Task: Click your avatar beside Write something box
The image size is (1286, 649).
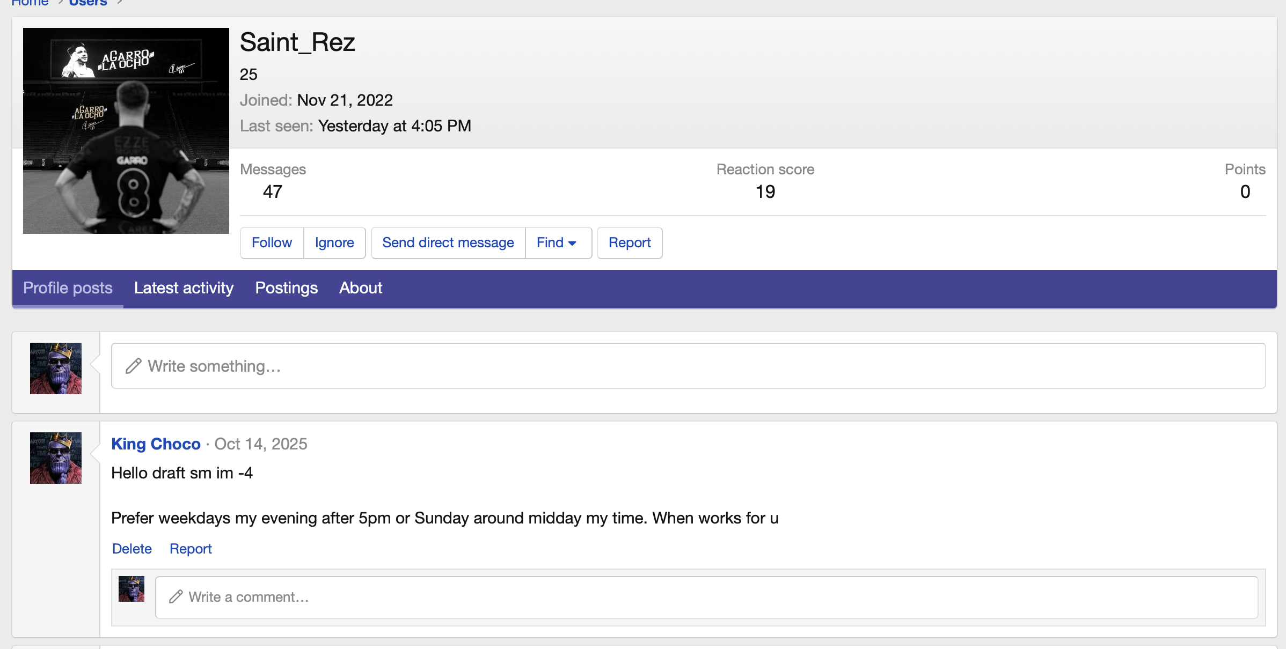Action: click(x=56, y=368)
